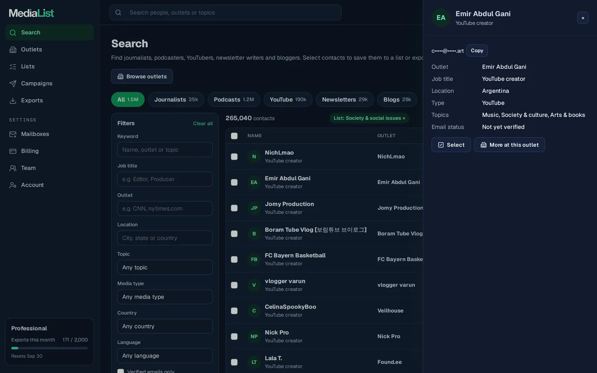Click Clear all filters link
The width and height of the screenshot is (597, 373).
(203, 124)
